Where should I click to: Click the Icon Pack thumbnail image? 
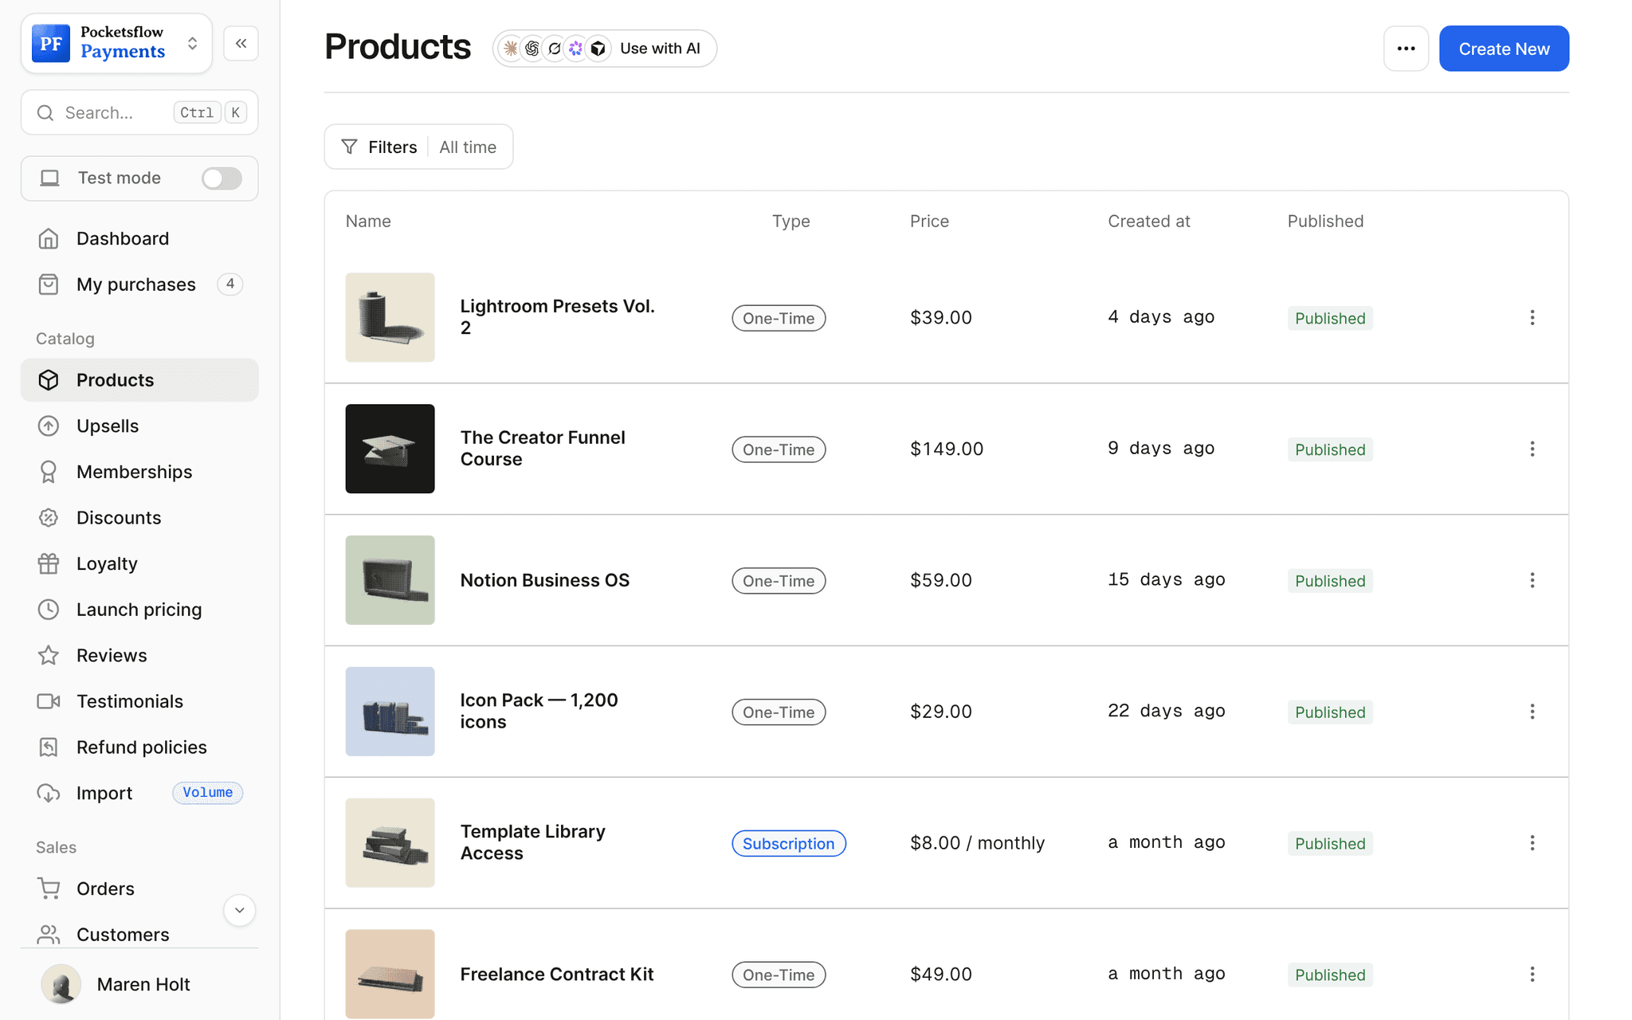pyautogui.click(x=390, y=712)
